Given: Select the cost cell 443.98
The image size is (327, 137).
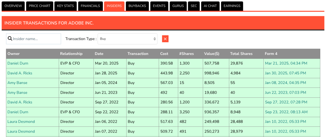Looking at the screenshot, I should pyautogui.click(x=168, y=73).
